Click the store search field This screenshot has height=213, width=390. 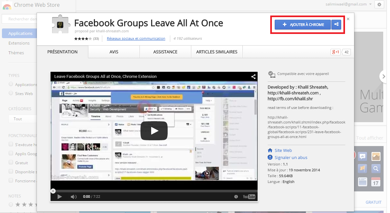(x=19, y=19)
